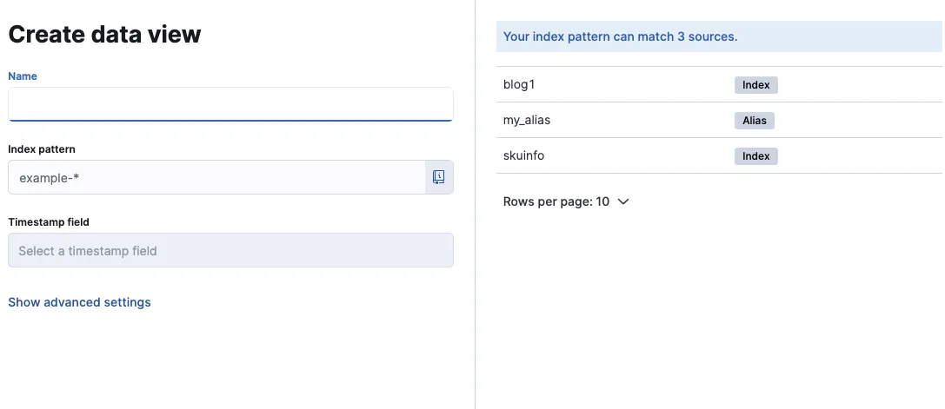The image size is (945, 409).
Task: Click the Name field label
Action: (x=23, y=76)
